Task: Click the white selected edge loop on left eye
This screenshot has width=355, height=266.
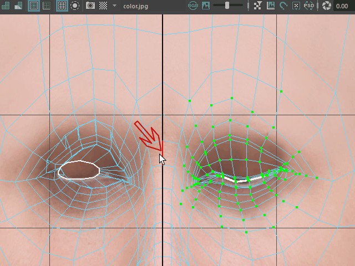Action: pos(79,161)
